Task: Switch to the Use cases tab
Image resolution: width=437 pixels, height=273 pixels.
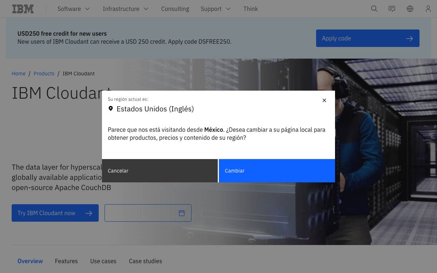Action: point(103,261)
